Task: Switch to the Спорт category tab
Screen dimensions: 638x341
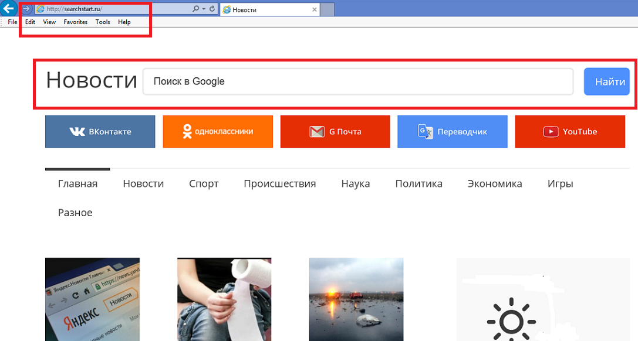Action: pyautogui.click(x=204, y=184)
